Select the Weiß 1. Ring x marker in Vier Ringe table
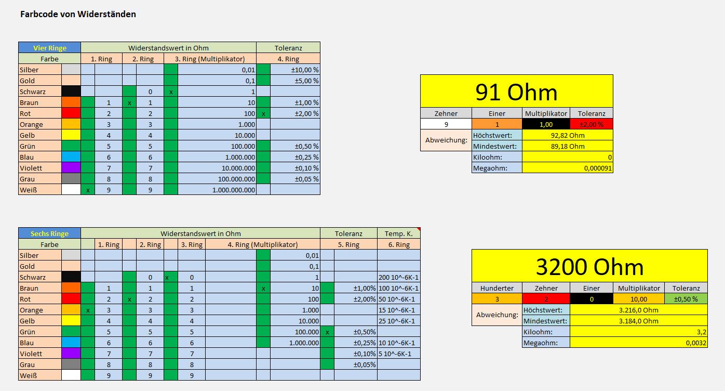 point(88,190)
